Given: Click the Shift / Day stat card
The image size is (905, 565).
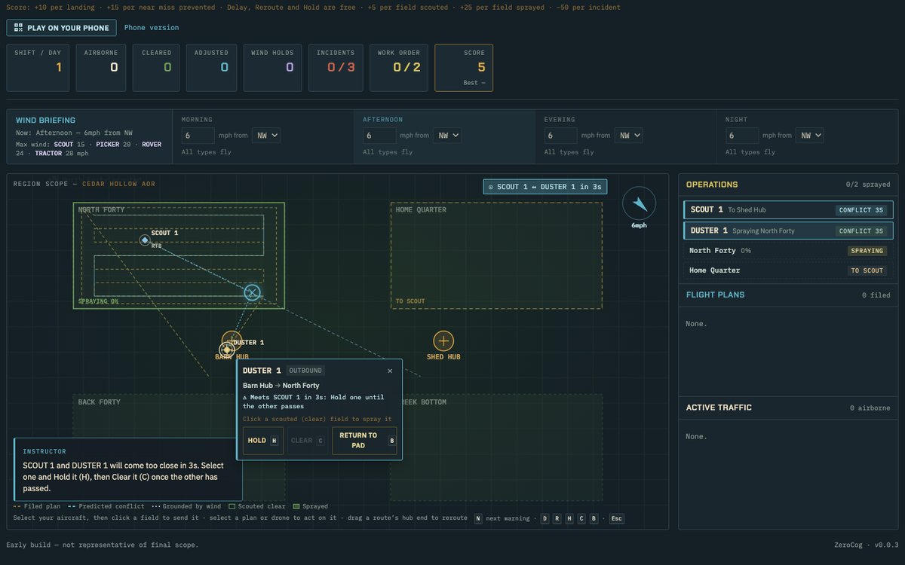Looking at the screenshot, I should [38, 68].
